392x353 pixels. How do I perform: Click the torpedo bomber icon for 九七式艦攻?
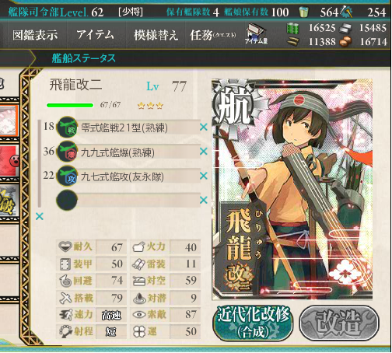[67, 176]
